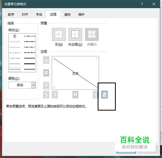Select the medium solid line style
This screenshot has width=162, height=158.
click(x=30, y=58)
